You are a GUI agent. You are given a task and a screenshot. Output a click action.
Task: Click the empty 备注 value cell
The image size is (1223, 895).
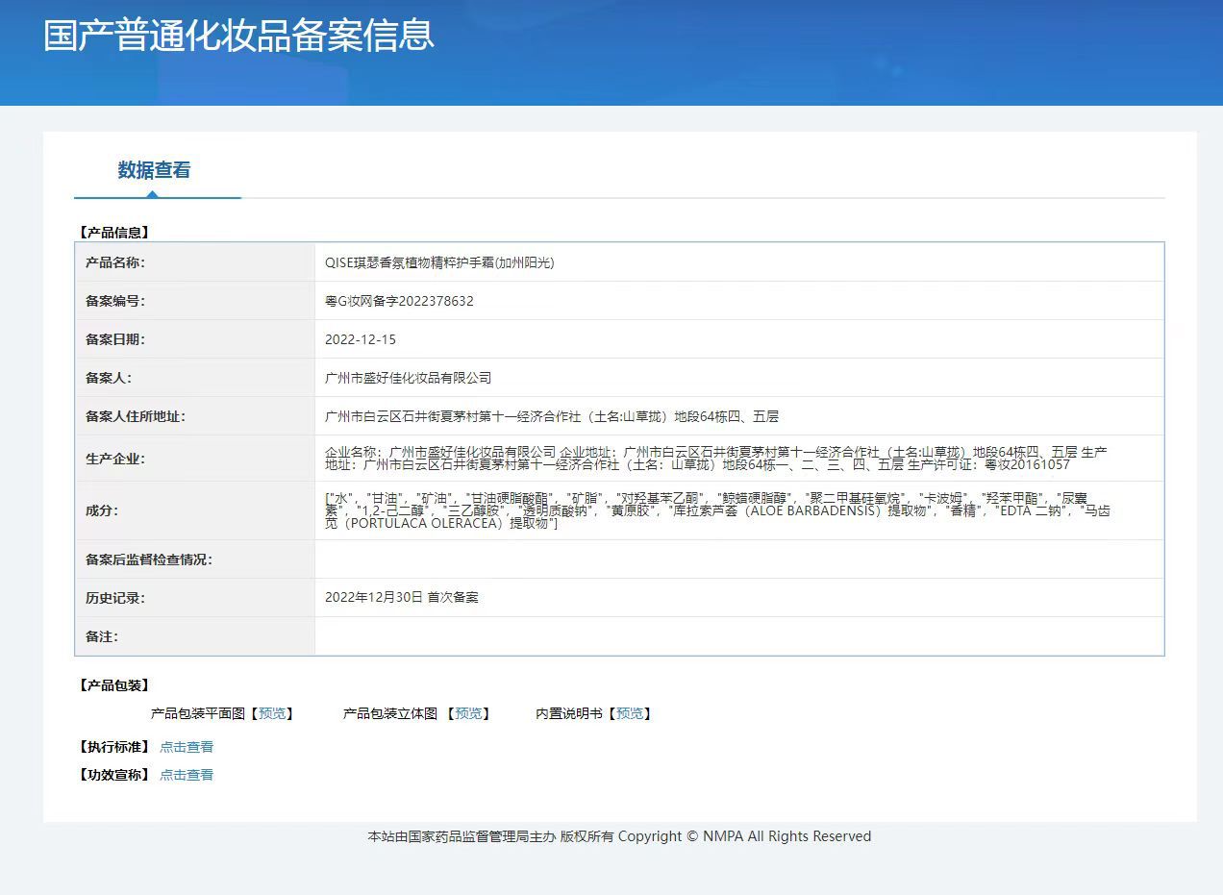tap(738, 636)
